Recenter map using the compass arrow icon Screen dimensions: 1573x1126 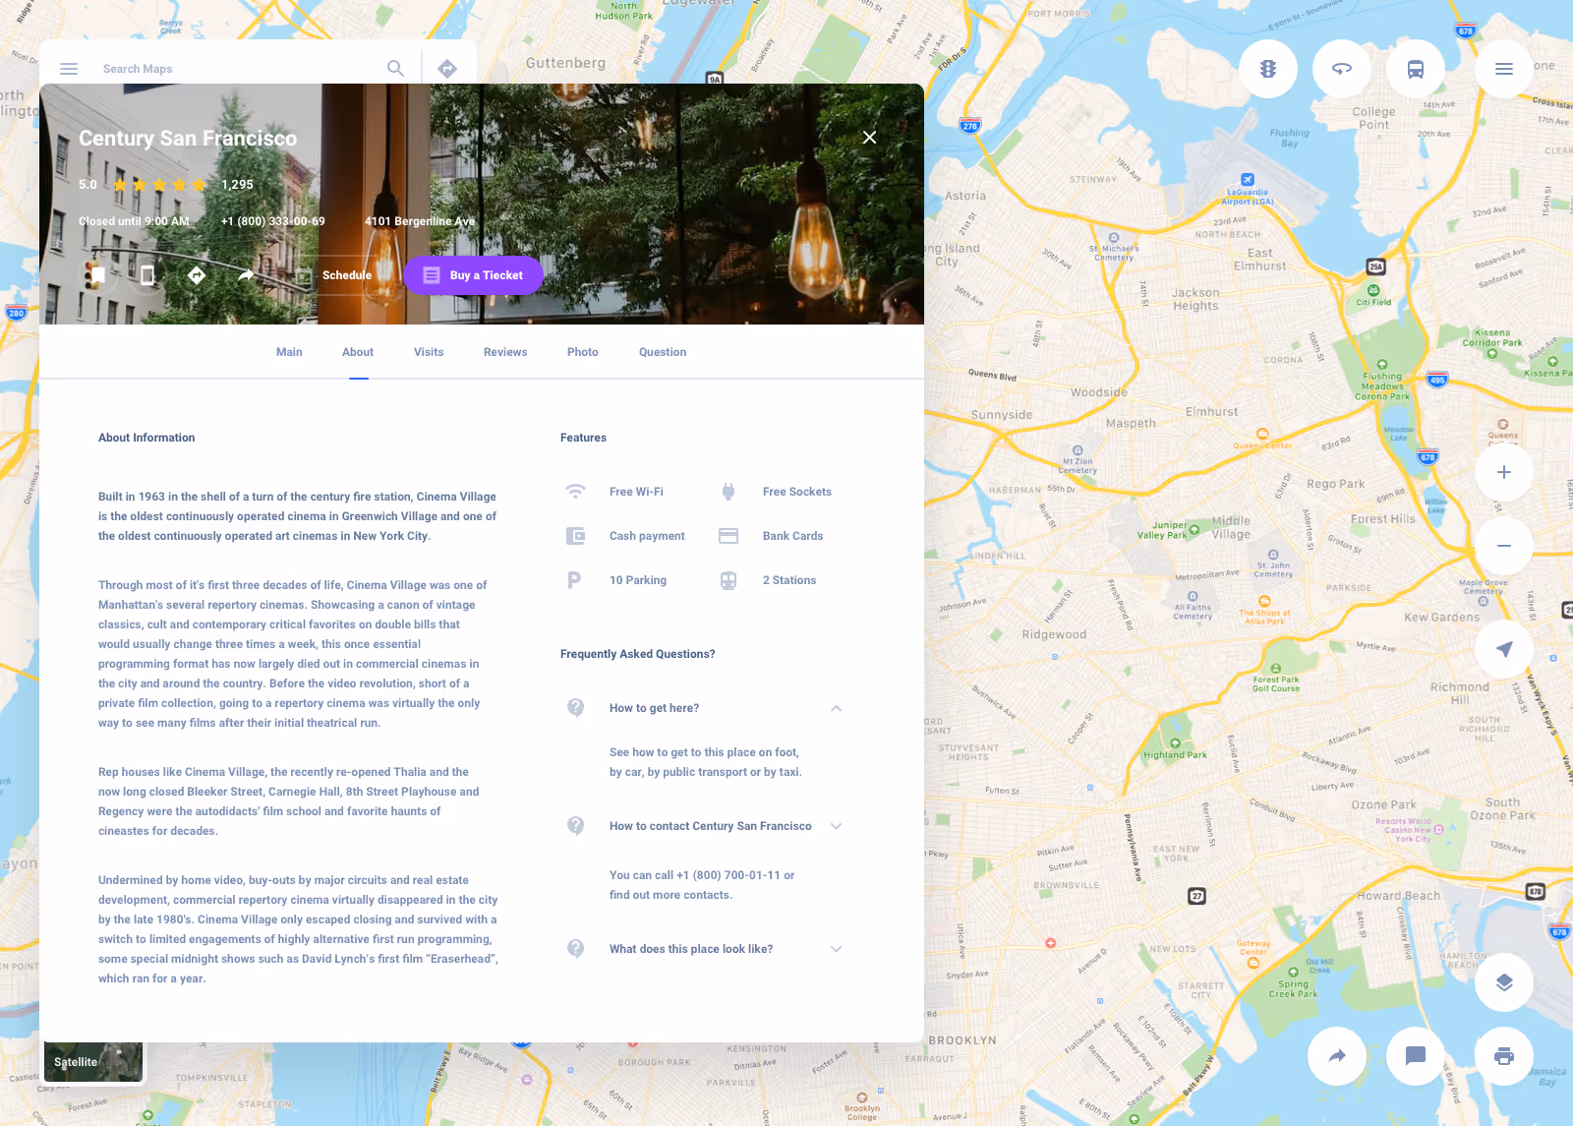point(1503,648)
